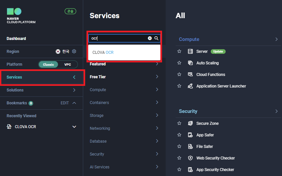282x176 pixels.
Task: Click EDIT next to Bookmarks
Action: coord(65,103)
